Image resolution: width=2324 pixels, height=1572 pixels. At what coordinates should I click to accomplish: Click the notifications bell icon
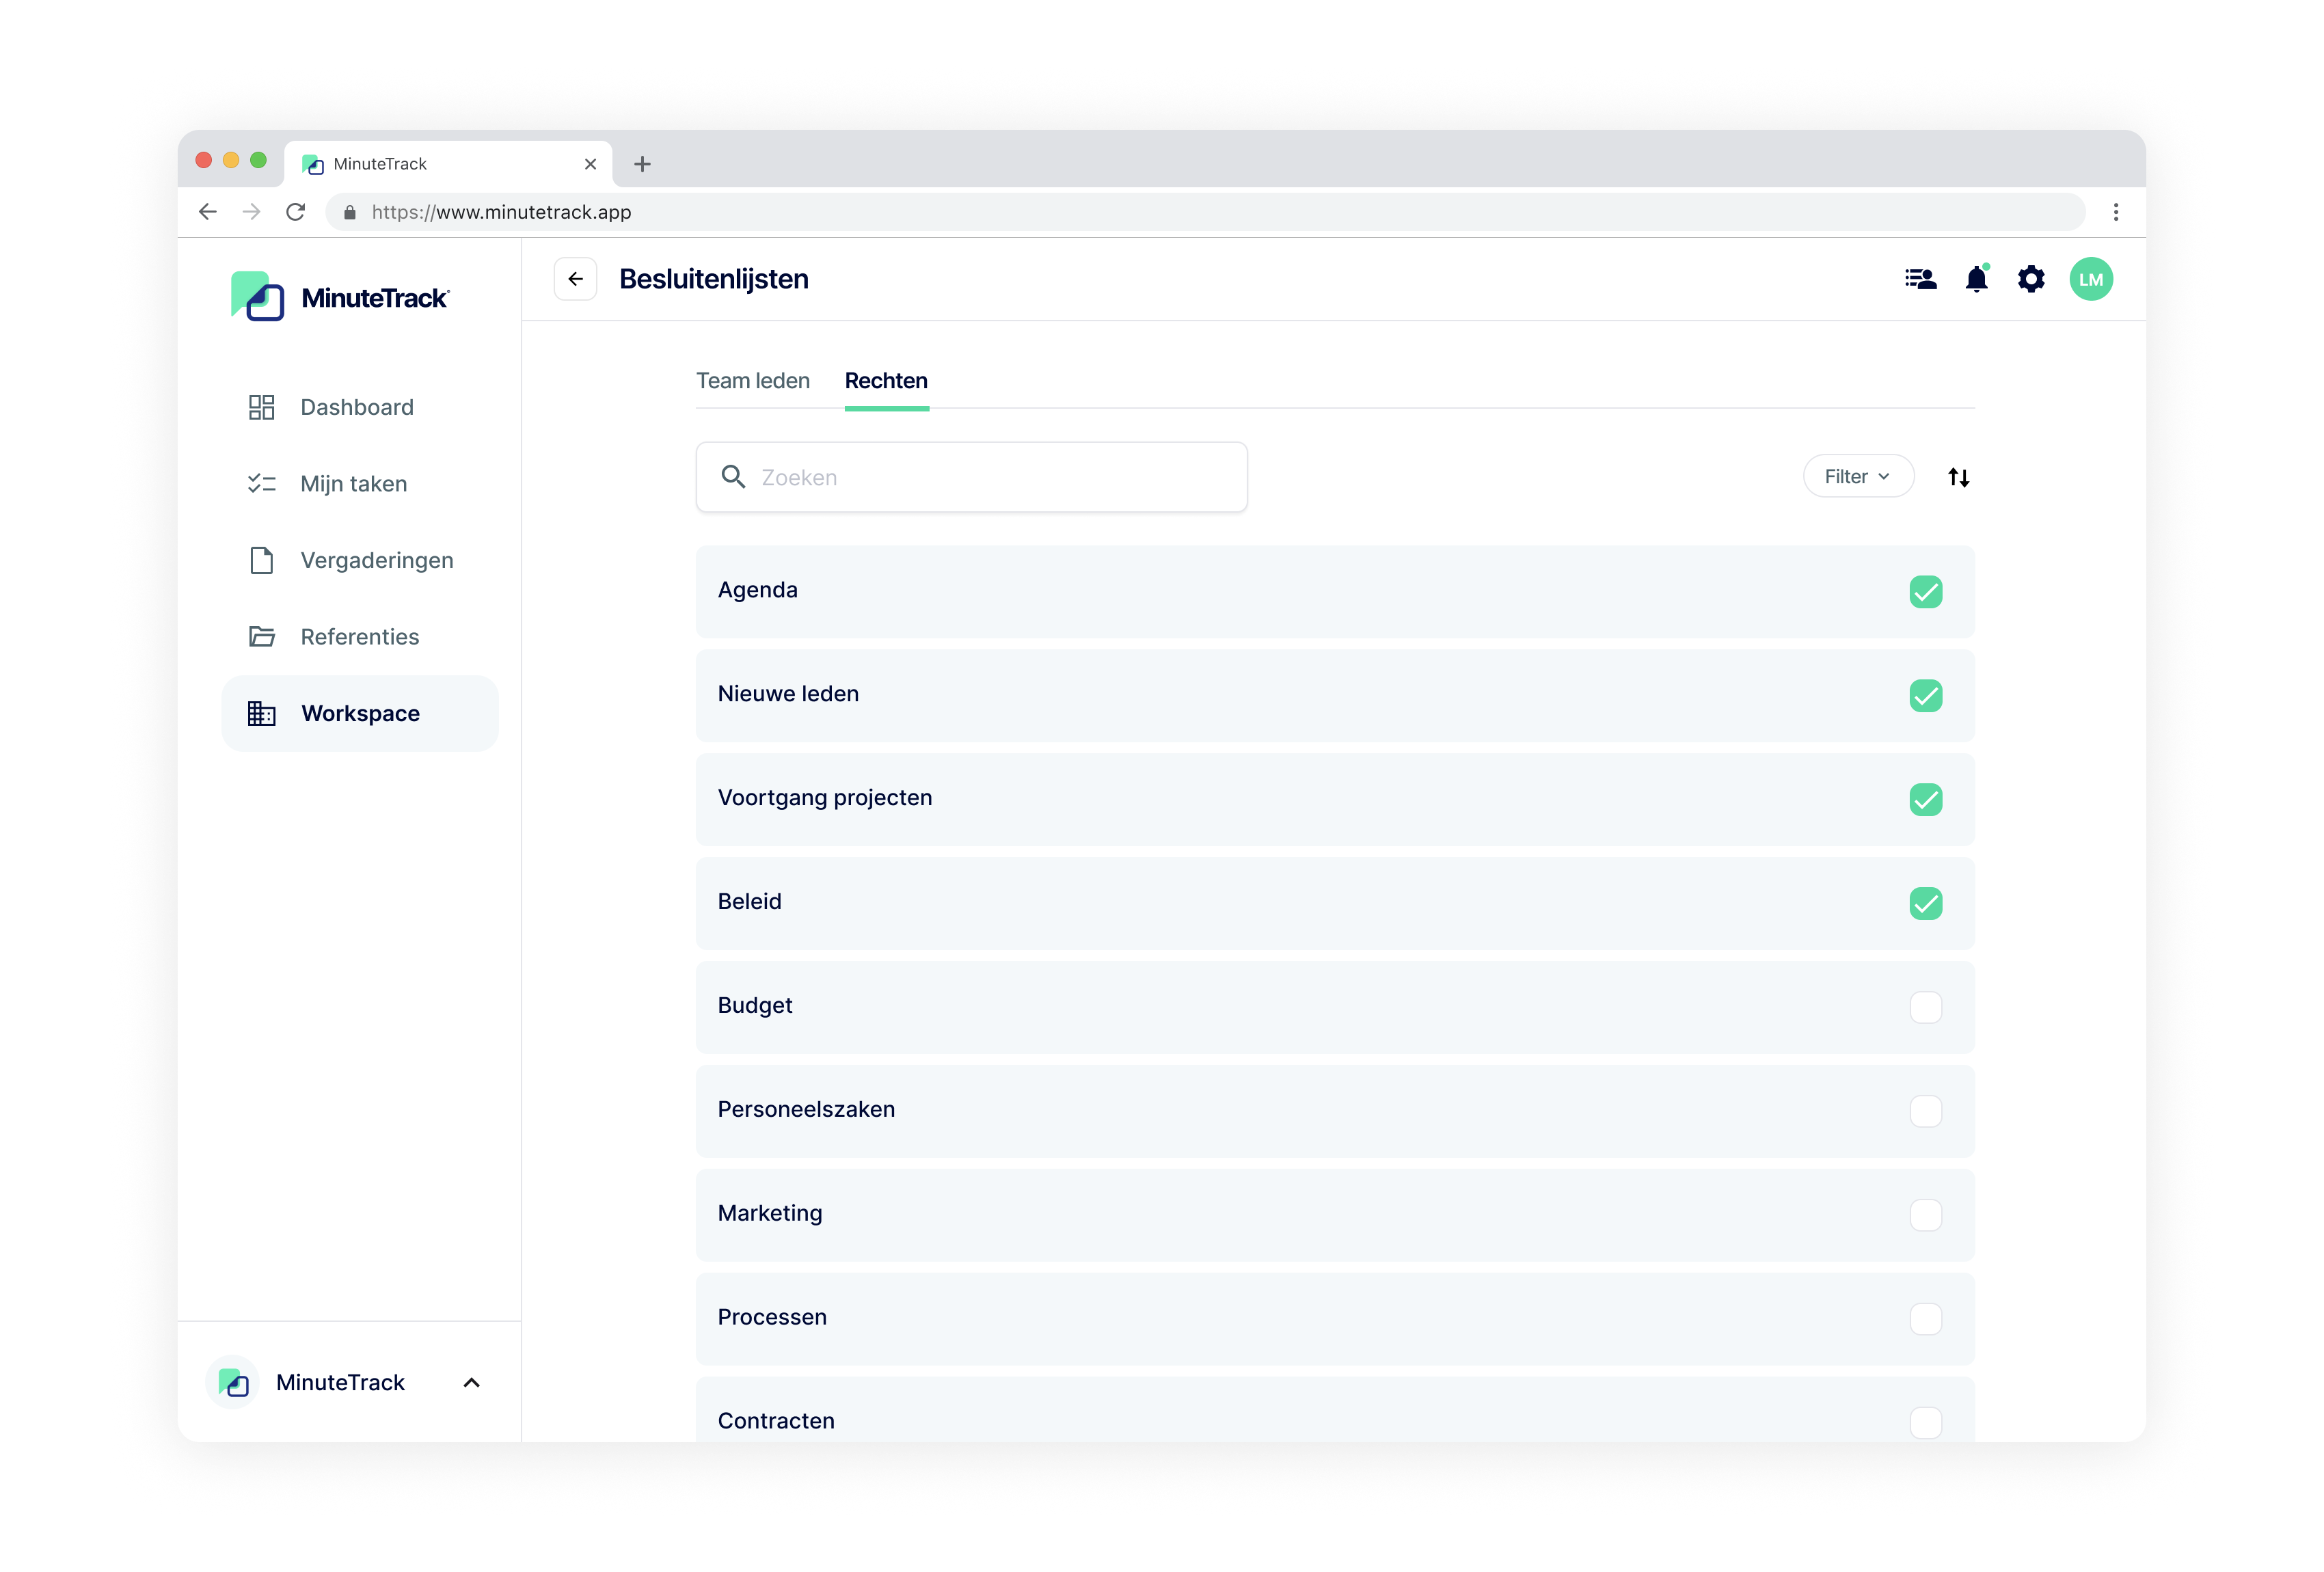click(1976, 279)
